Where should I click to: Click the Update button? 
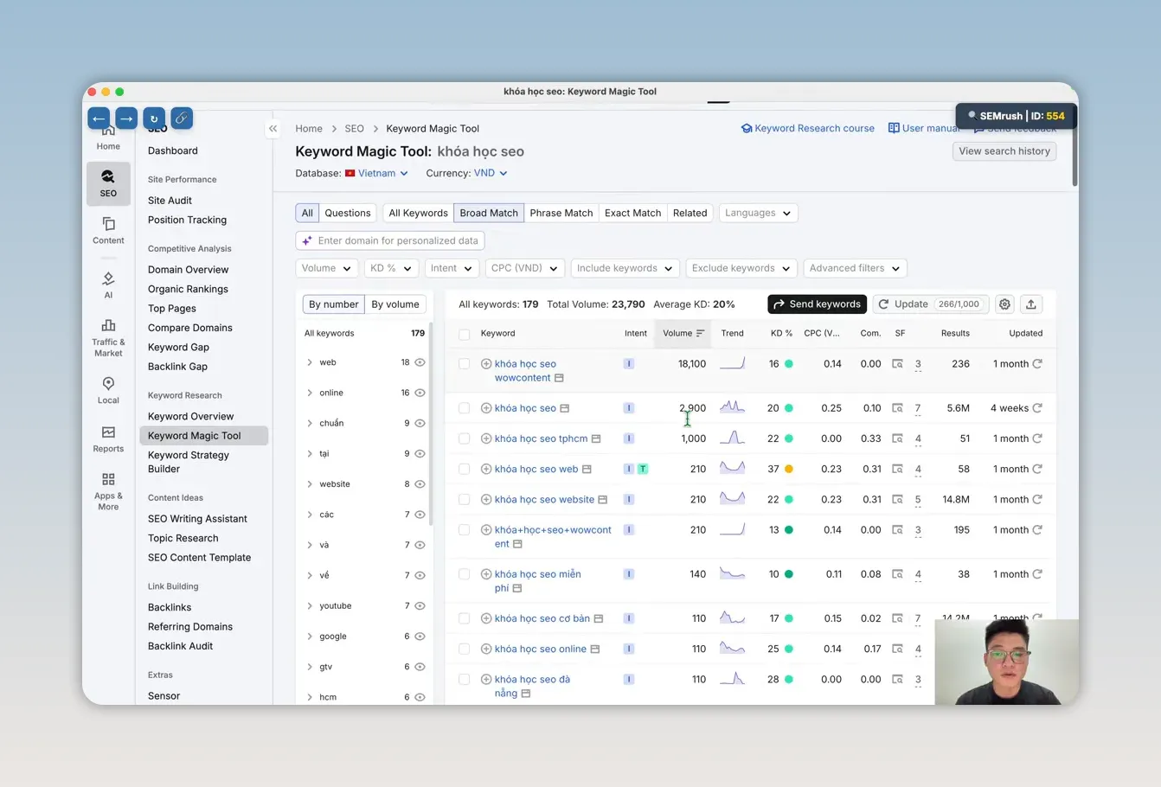coord(930,304)
